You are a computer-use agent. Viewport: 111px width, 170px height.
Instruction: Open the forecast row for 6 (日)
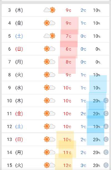(56, 49)
